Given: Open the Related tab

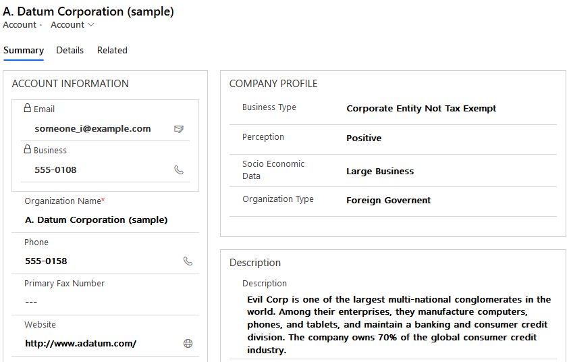Looking at the screenshot, I should [112, 50].
